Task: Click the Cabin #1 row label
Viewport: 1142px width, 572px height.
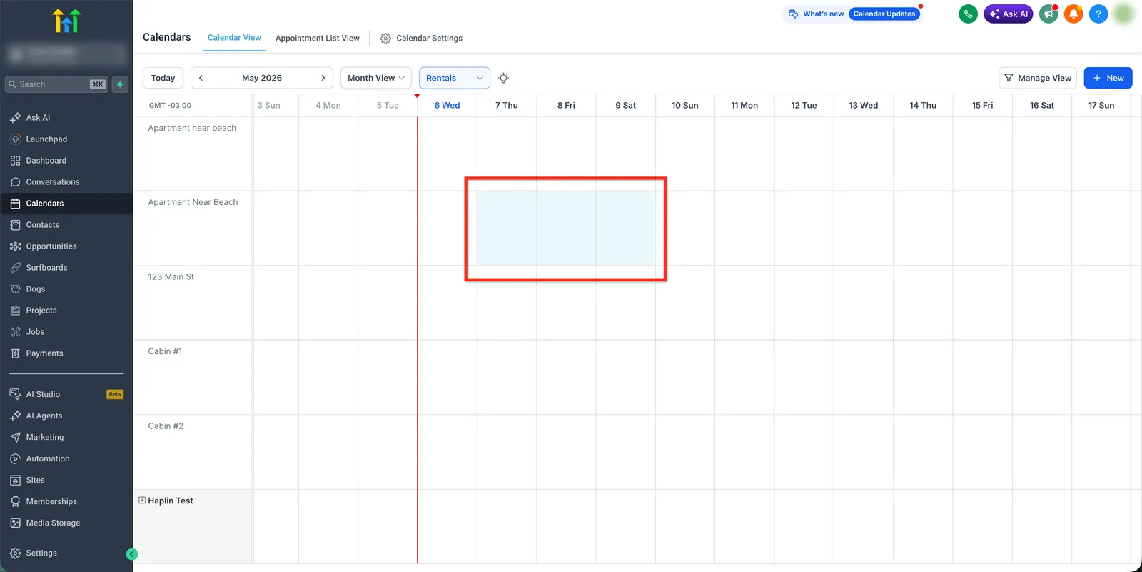Action: coord(165,351)
